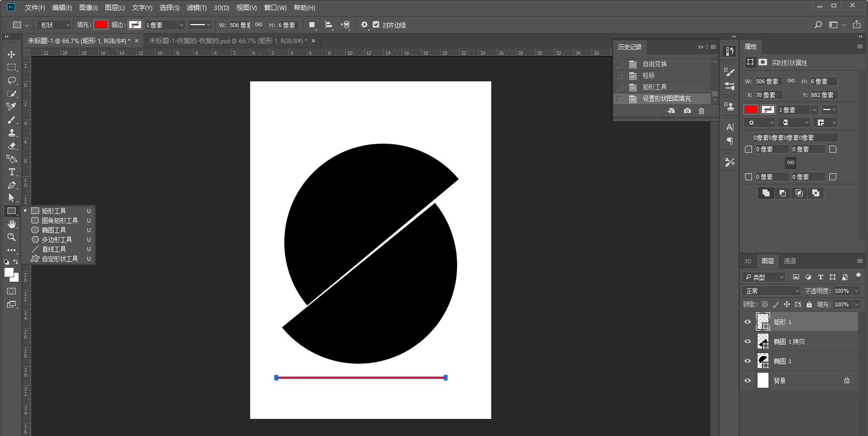Viewport: 868px width, 436px height.
Task: Open the 文件(F) menu
Action: click(x=35, y=8)
